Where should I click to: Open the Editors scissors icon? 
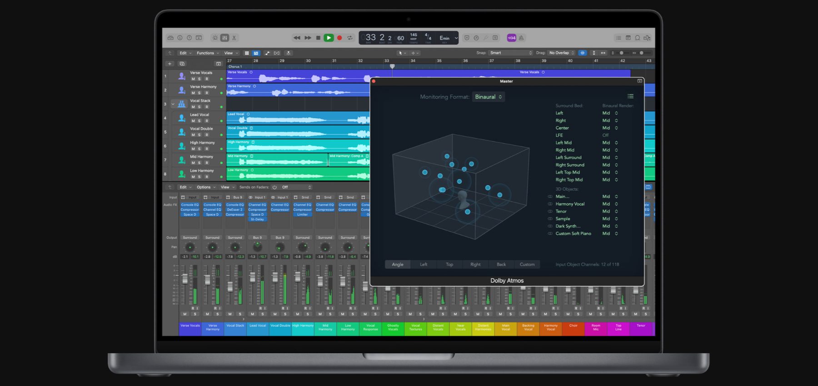click(x=234, y=38)
